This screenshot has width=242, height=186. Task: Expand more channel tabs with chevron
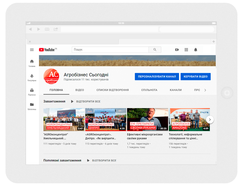[205, 90]
